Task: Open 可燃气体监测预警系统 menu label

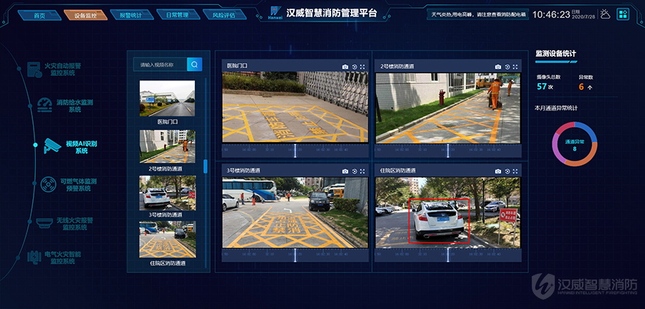Action: 79,185
